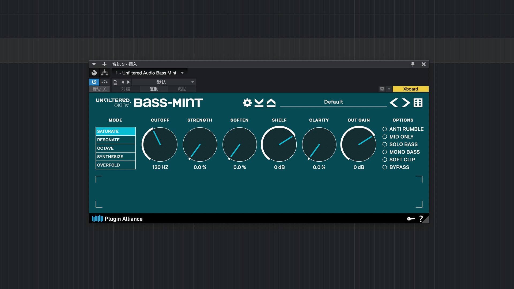The width and height of the screenshot is (514, 289).
Task: Click the routing icon beside plugin name
Action: coord(105,73)
